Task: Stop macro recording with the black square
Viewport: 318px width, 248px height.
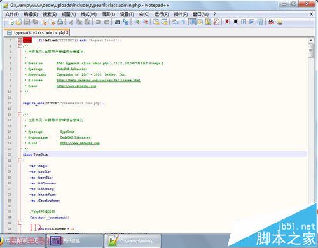Action: coord(235,22)
